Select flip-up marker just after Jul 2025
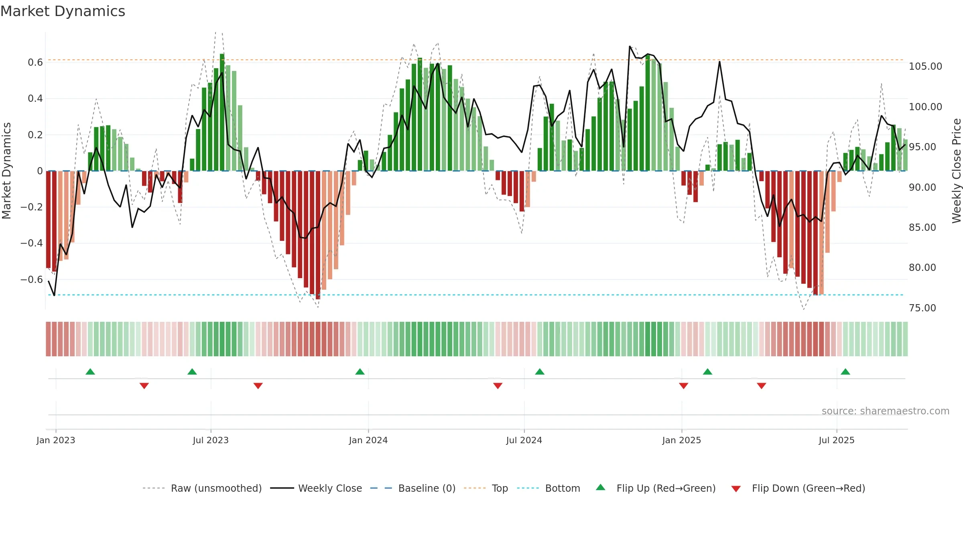Screen dimensions: 963x541 point(845,371)
